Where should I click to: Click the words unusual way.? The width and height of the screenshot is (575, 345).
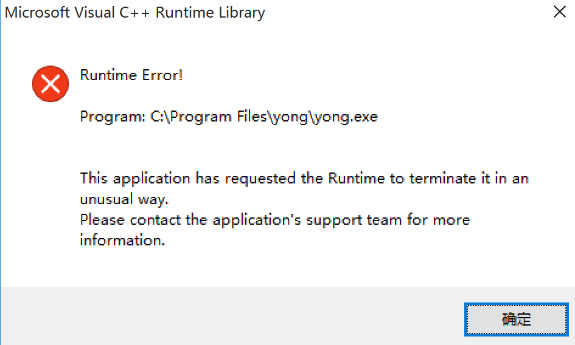[124, 199]
